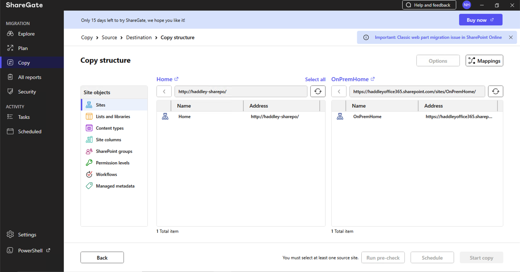Open the classic web part migration notice
Screen dimensions: 520x272
point(438,37)
